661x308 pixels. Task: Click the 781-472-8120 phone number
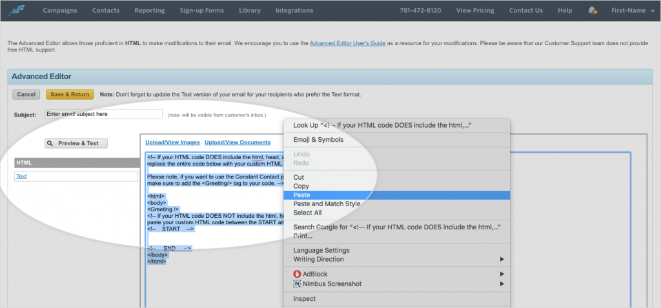click(420, 10)
